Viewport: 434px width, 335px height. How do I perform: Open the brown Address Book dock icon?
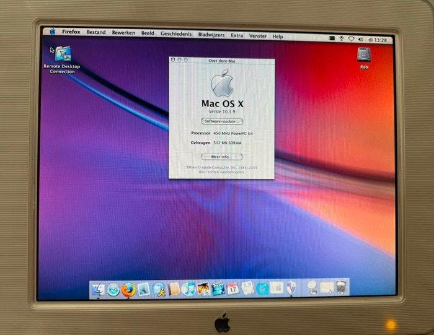point(174,289)
